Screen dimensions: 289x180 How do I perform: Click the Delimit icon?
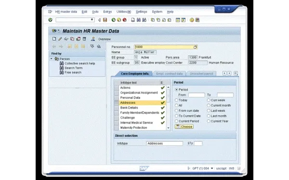click(x=79, y=39)
